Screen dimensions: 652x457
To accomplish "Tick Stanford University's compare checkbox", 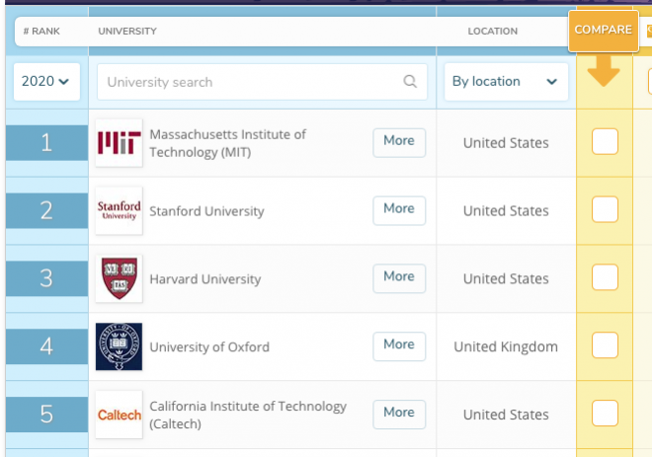I will click(x=605, y=209).
